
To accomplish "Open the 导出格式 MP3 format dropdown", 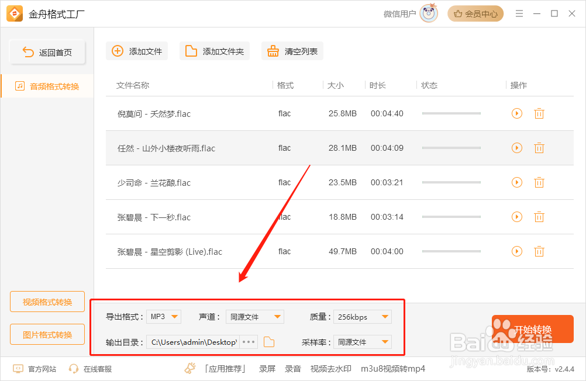I will pos(164,316).
